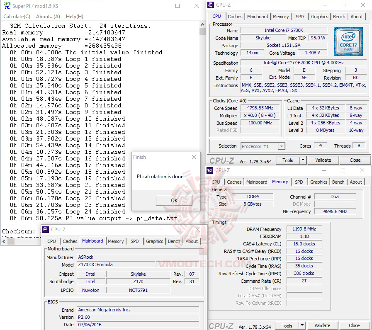The width and height of the screenshot is (372, 330).
Task: Switch to Memory tab in Mainboard CPU-Z window
Action: coord(116,242)
